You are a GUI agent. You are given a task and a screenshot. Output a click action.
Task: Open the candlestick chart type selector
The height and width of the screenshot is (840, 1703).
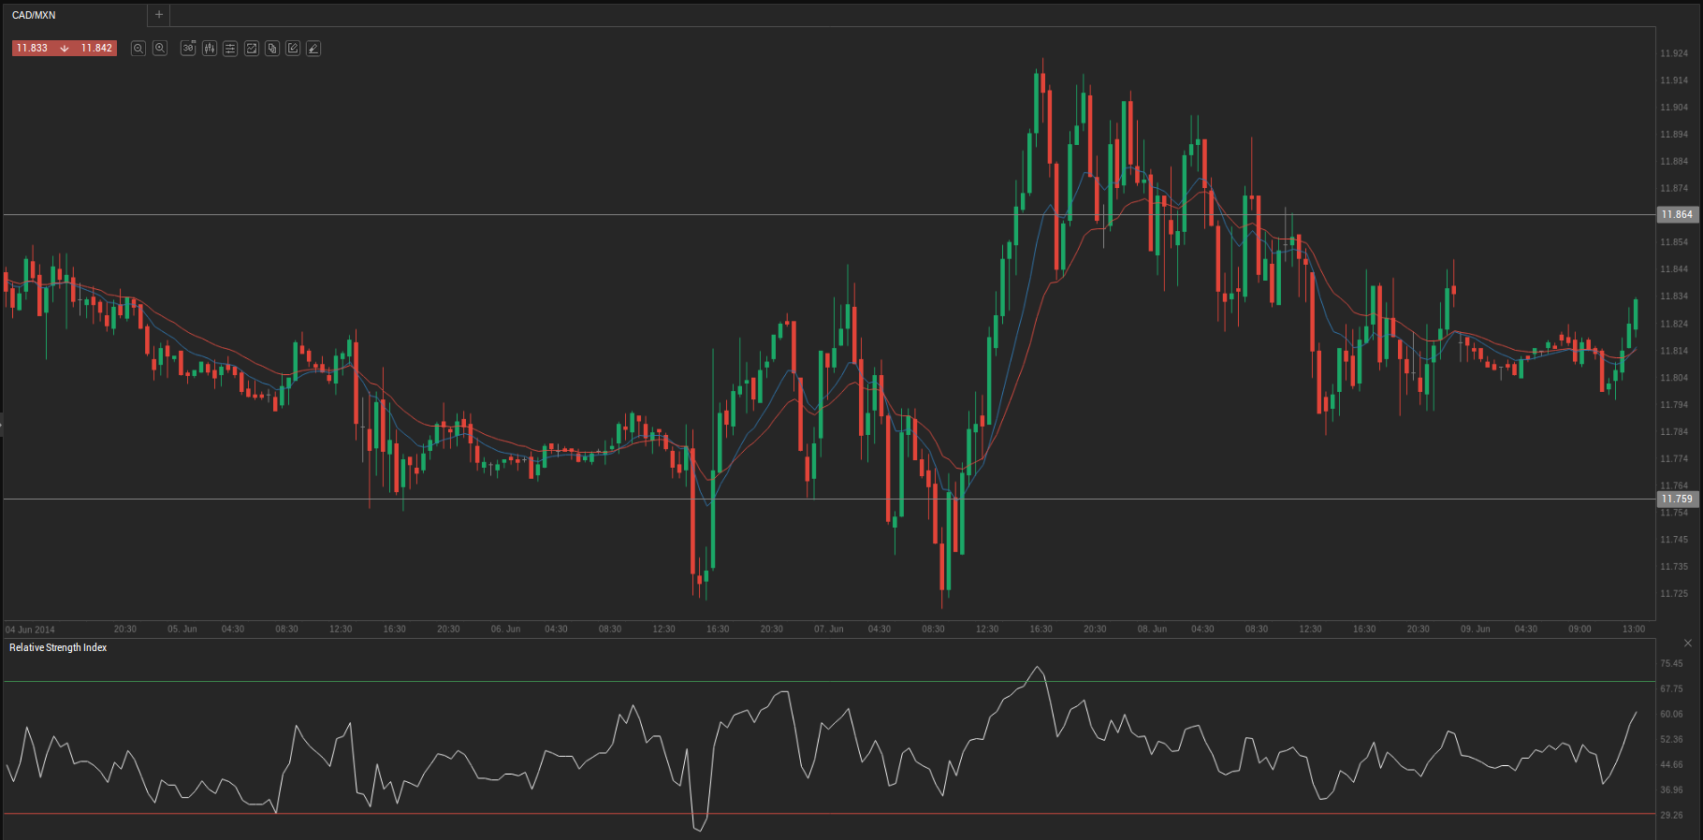(210, 48)
